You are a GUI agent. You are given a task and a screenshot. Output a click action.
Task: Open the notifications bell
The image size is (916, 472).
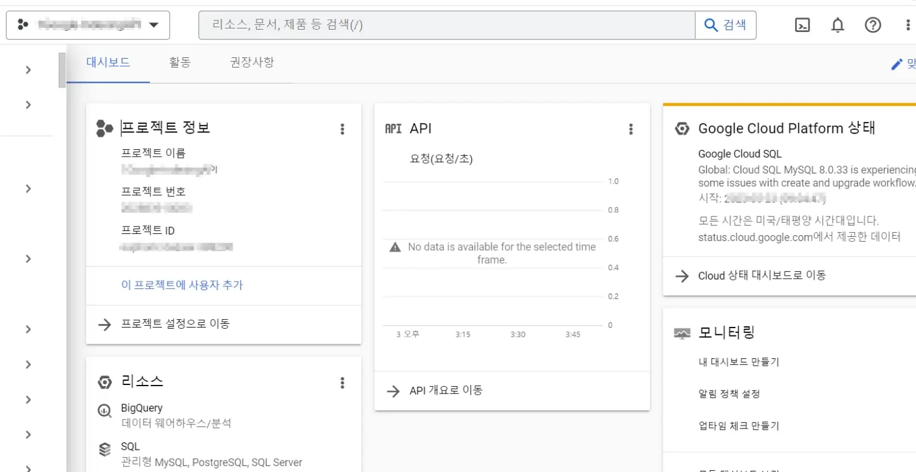837,25
